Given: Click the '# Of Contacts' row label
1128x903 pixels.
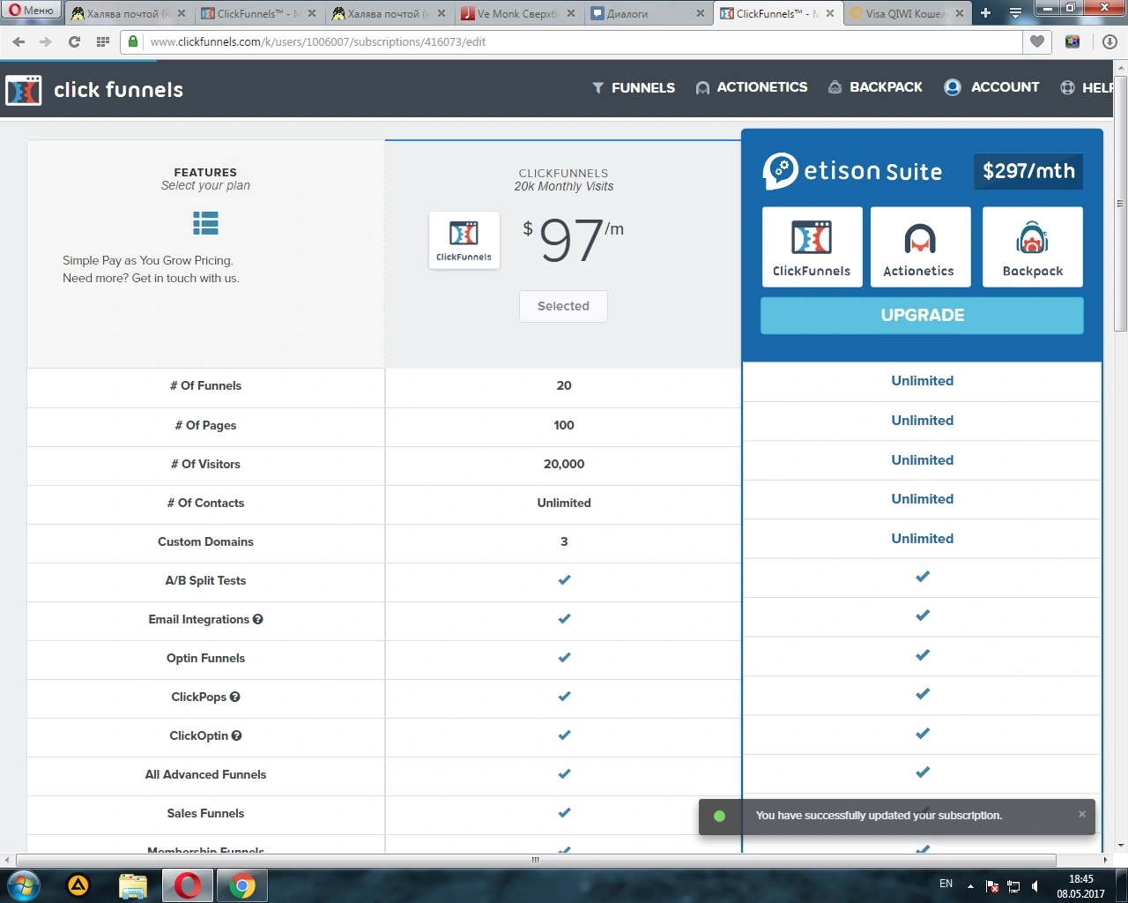Looking at the screenshot, I should point(205,503).
